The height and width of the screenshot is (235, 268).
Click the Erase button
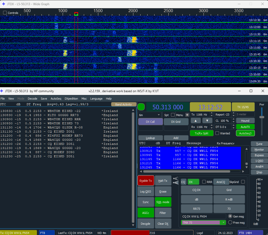point(163,192)
